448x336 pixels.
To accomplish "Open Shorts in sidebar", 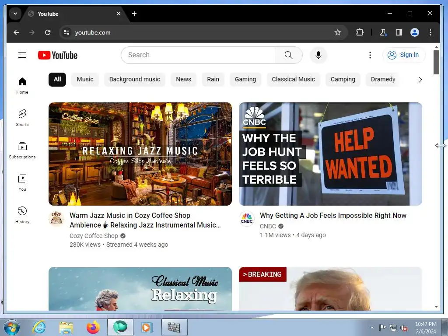I will [22, 118].
